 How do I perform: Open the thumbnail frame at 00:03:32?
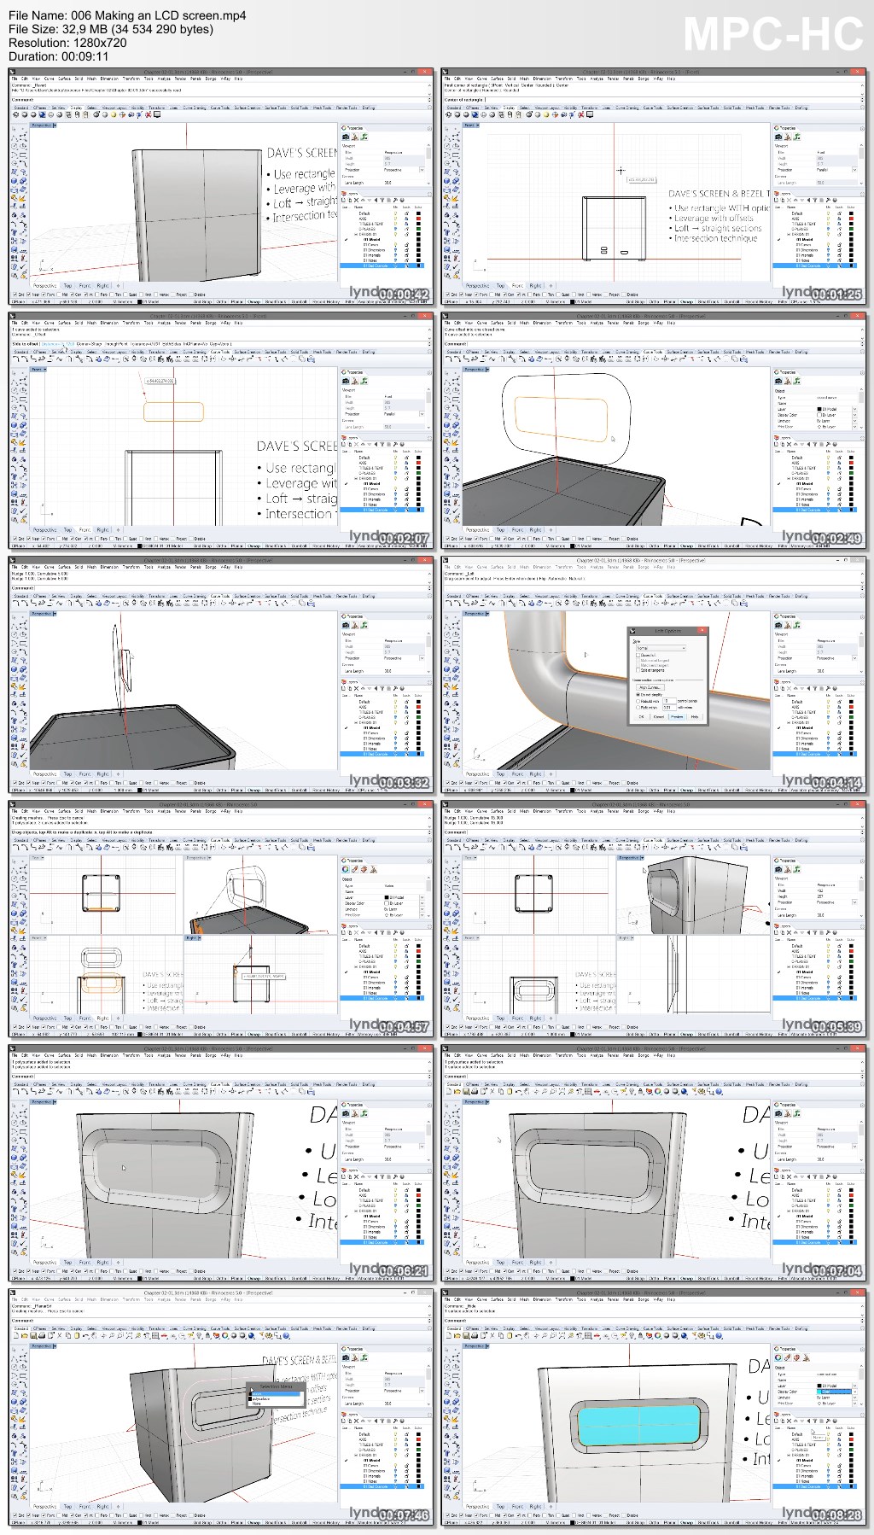coord(221,674)
